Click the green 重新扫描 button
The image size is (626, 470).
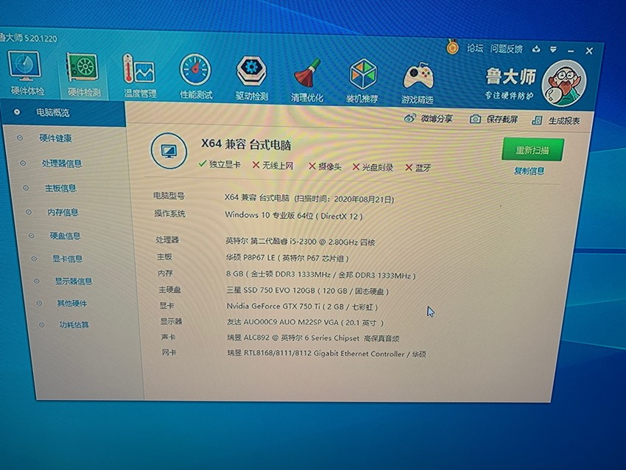[532, 150]
